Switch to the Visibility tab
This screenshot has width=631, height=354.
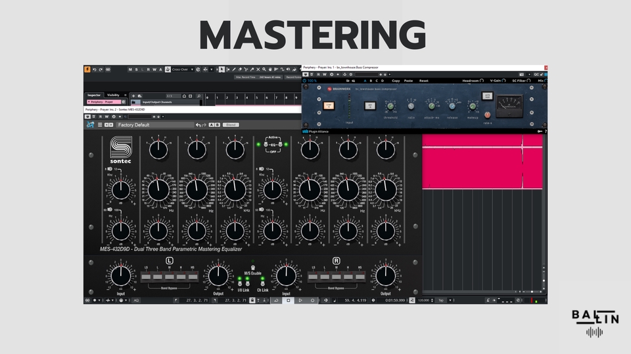tap(113, 95)
